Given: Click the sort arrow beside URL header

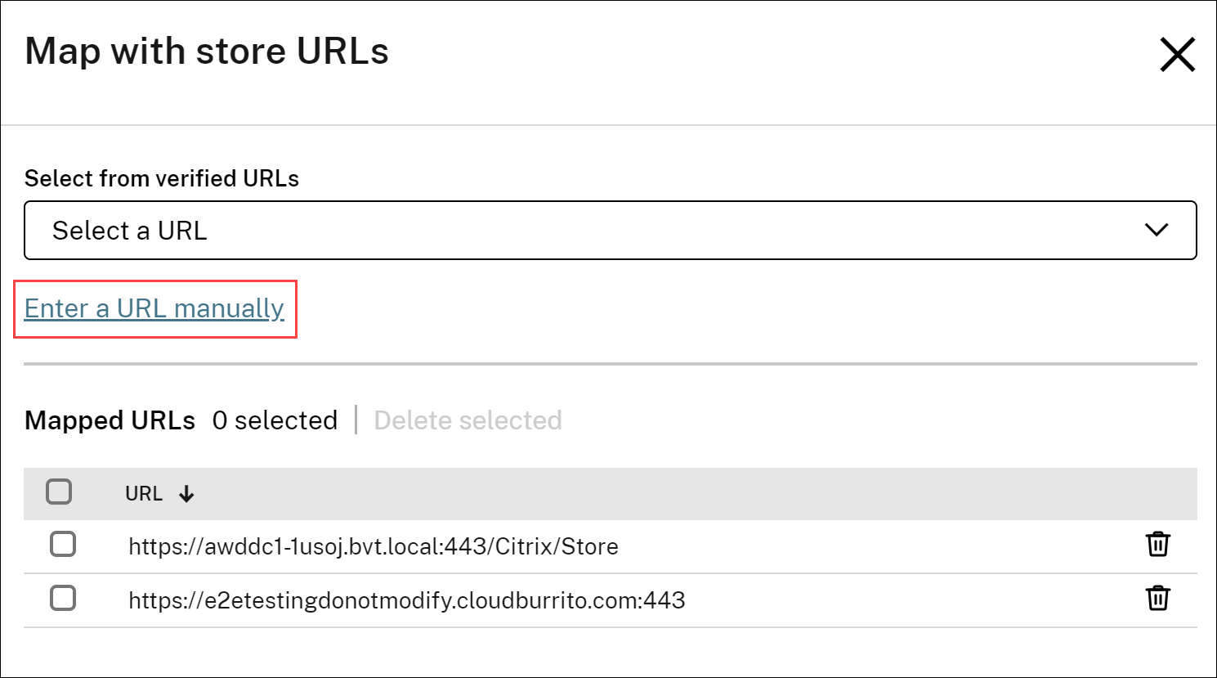Looking at the screenshot, I should [x=186, y=494].
